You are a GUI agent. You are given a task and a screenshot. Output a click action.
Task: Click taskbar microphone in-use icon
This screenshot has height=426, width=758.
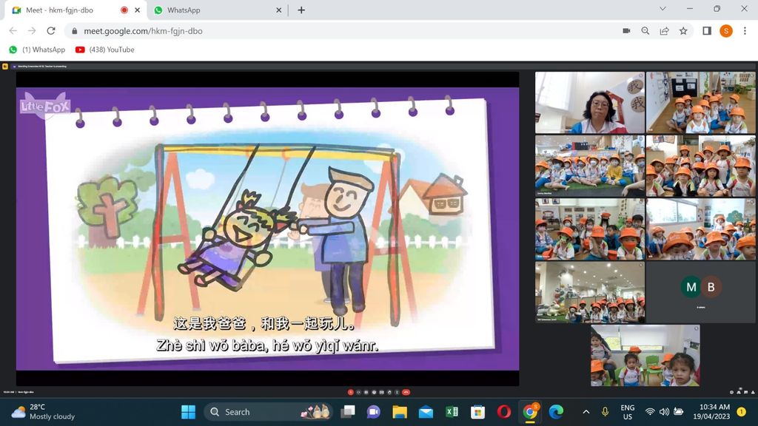pos(605,412)
